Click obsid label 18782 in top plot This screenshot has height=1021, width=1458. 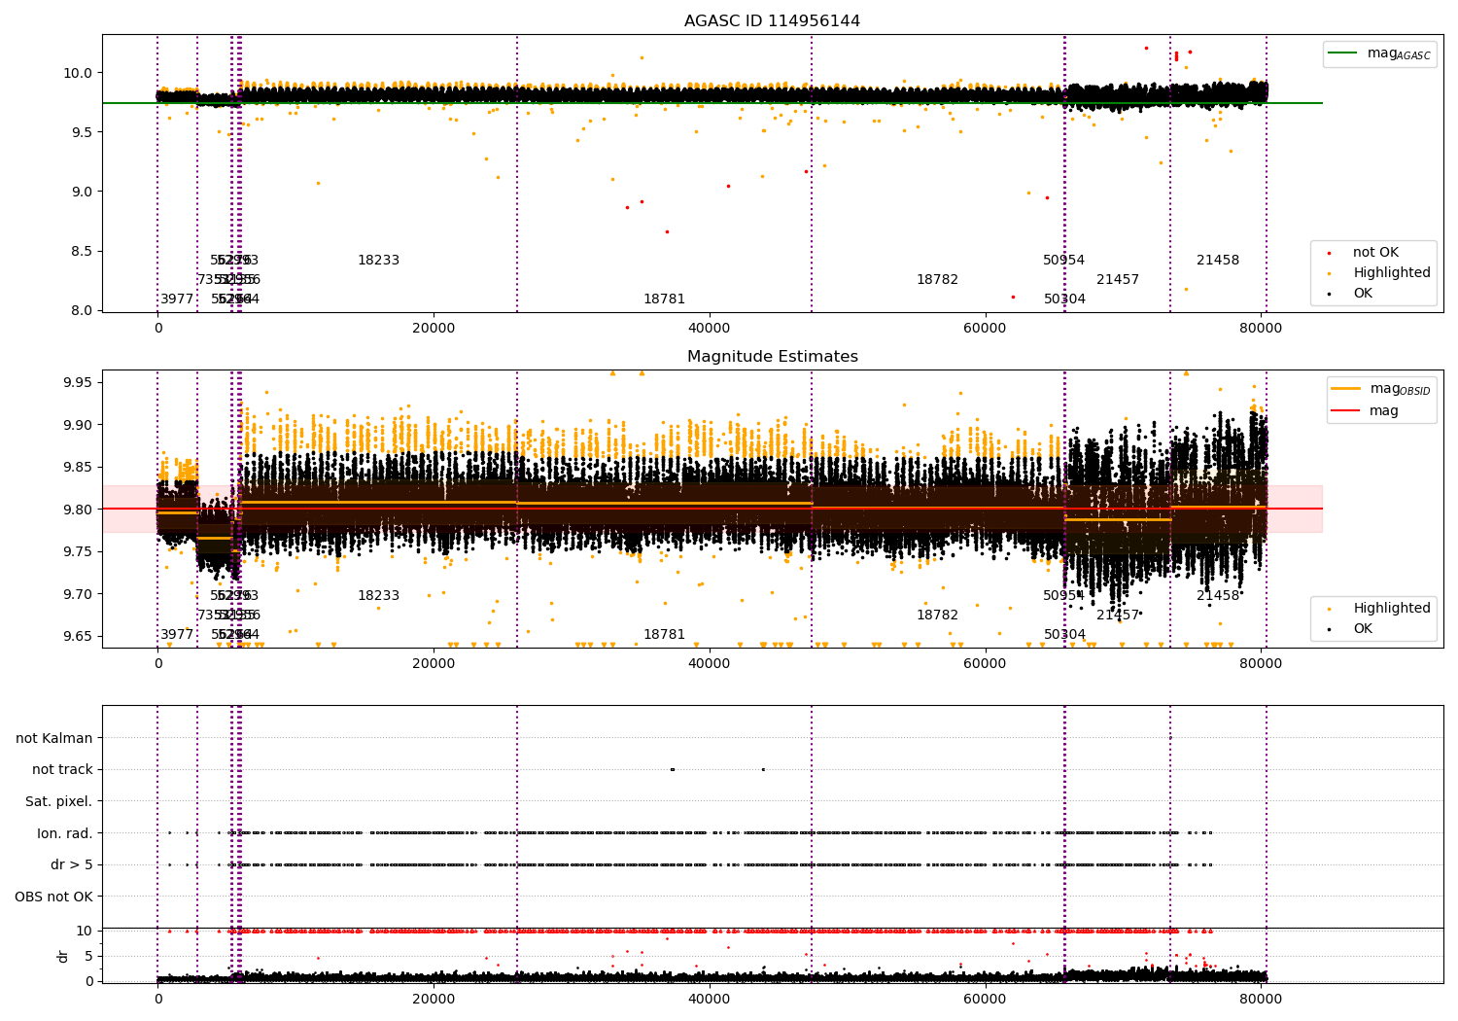[937, 280]
